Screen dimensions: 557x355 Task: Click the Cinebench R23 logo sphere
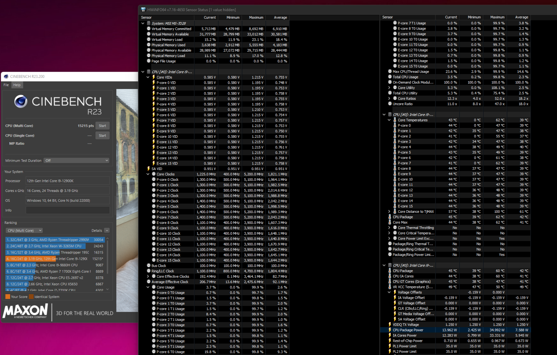click(21, 102)
